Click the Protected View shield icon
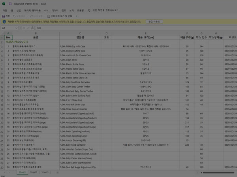 click(x=4, y=22)
